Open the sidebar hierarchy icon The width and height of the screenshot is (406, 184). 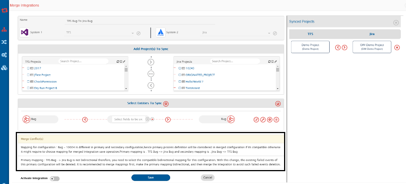[x=4, y=29]
